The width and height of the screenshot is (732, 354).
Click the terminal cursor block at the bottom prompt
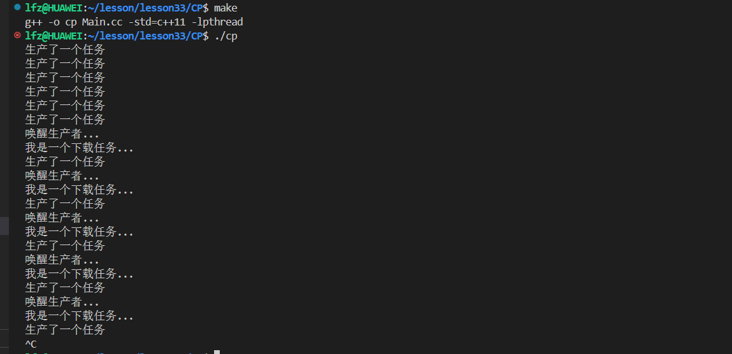(217, 352)
